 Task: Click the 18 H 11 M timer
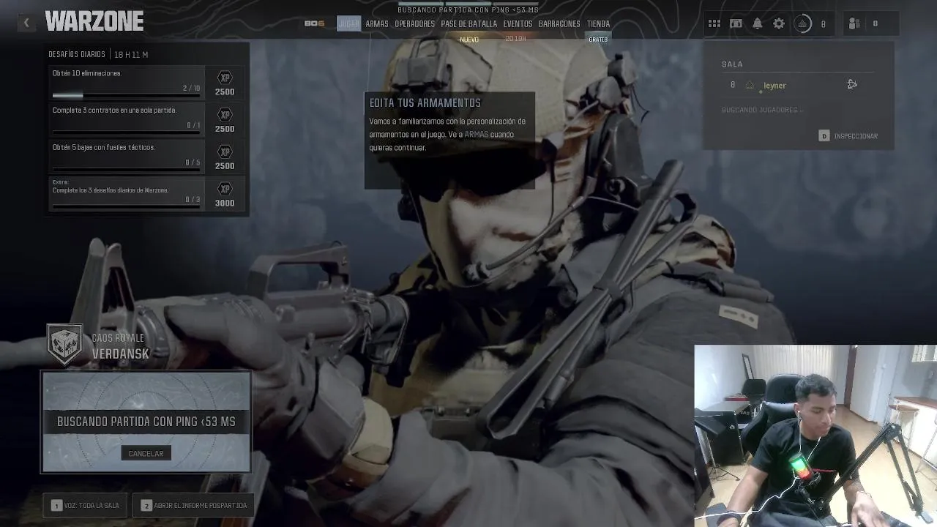tap(131, 54)
